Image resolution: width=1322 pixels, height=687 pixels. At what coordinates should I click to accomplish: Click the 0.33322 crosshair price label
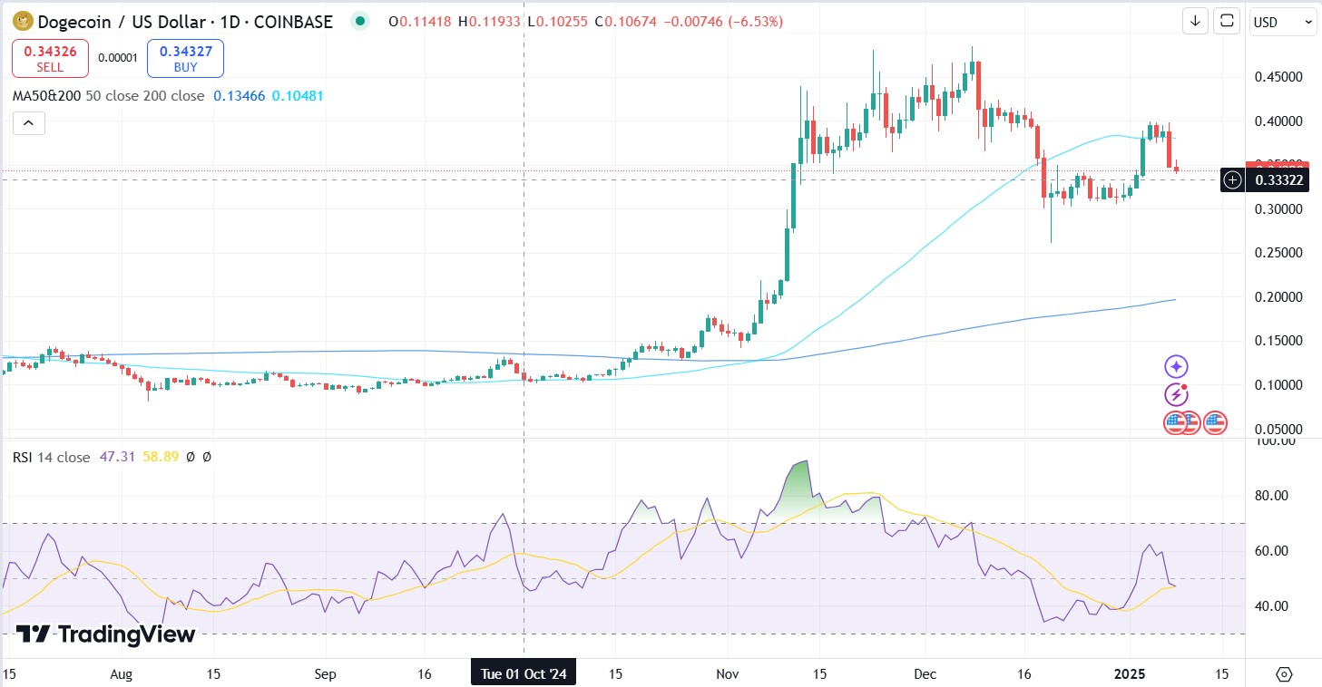1278,180
